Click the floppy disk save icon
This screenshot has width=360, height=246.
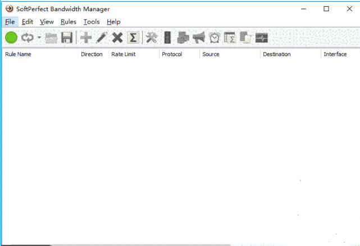(x=67, y=38)
